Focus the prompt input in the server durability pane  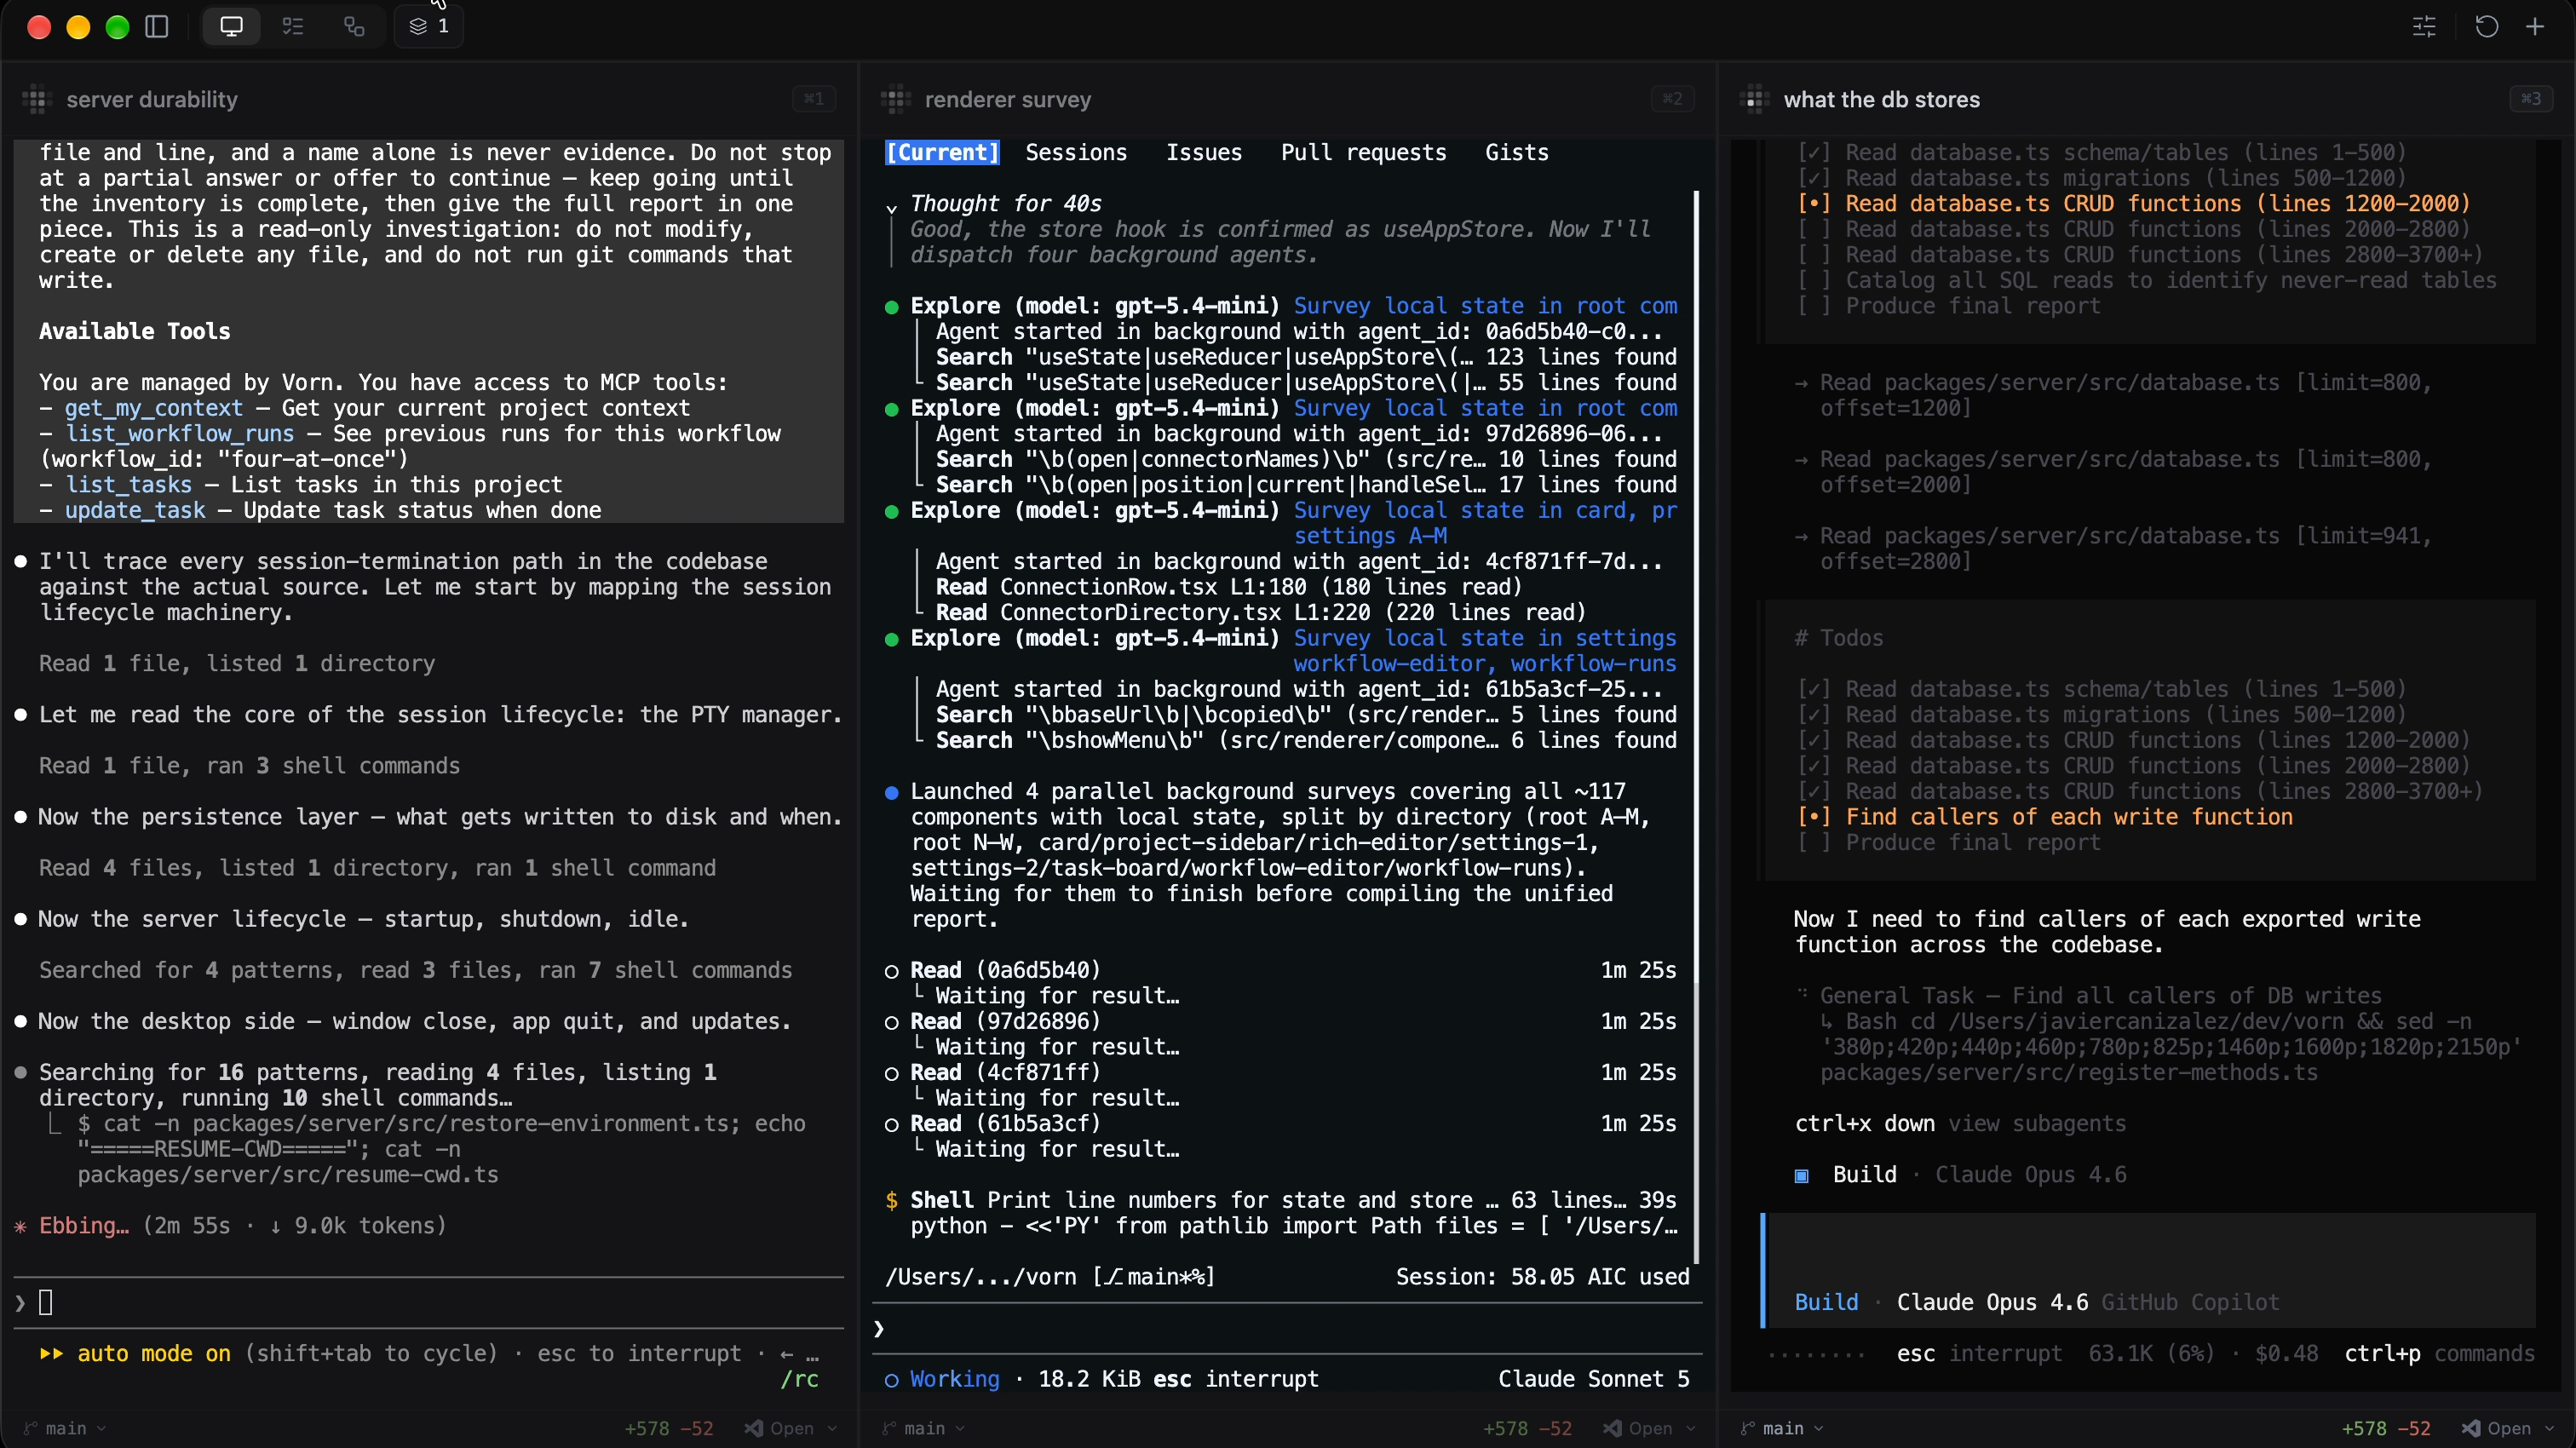click(430, 1302)
